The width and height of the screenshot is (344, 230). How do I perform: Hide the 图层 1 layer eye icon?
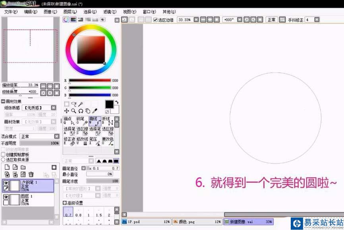coord(6,197)
